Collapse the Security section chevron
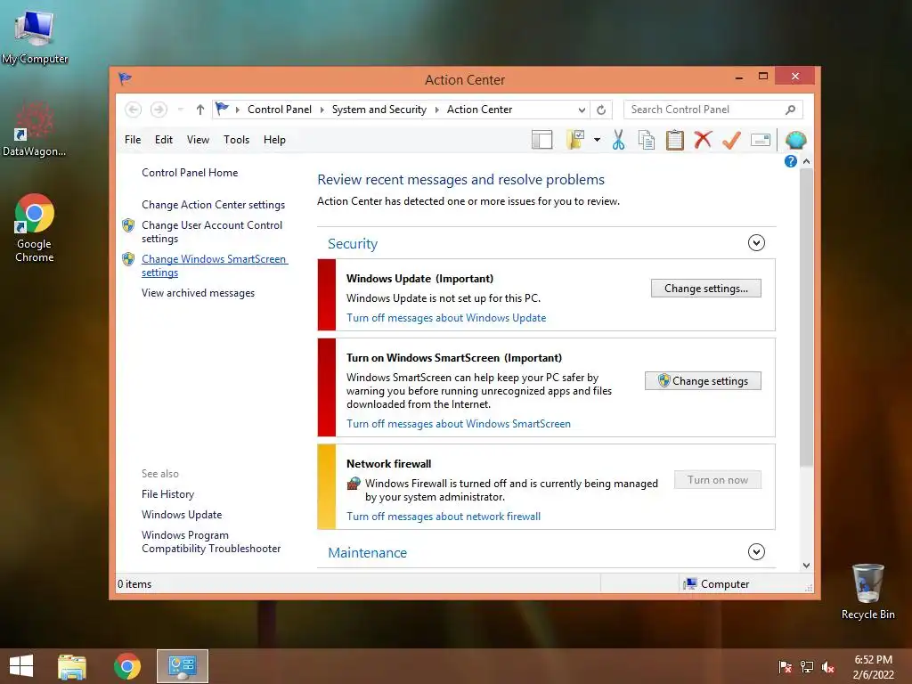 [x=756, y=242]
